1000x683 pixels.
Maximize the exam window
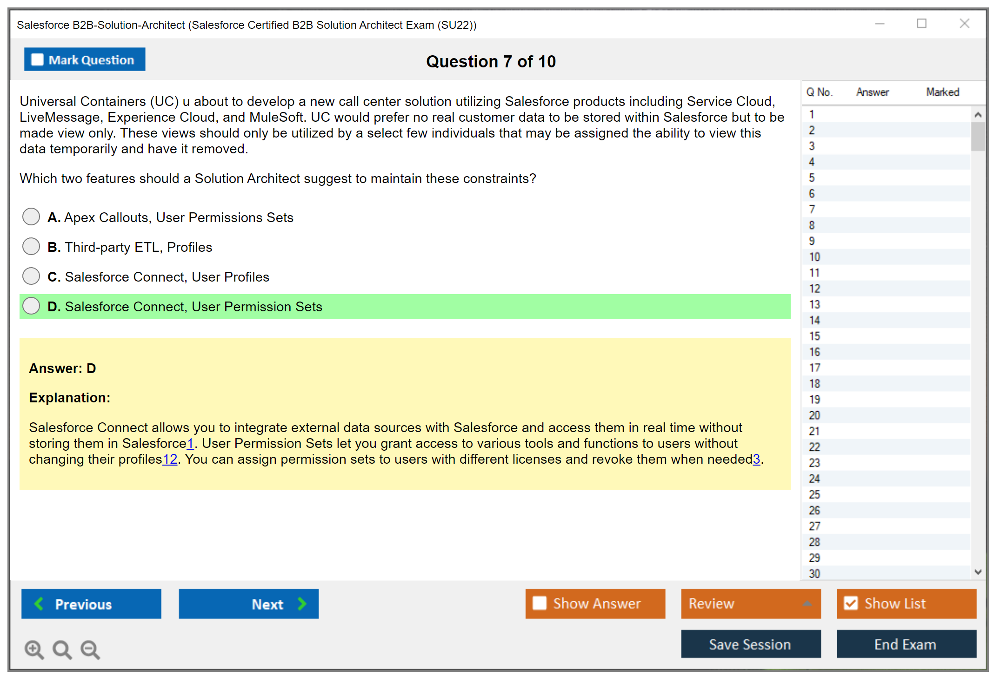[921, 24]
